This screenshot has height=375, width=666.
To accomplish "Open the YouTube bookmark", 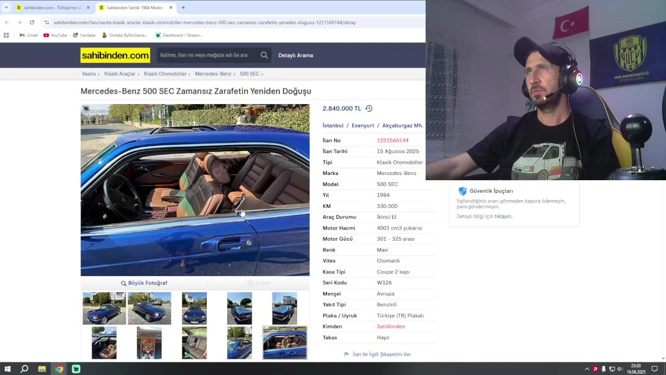I will [x=55, y=35].
